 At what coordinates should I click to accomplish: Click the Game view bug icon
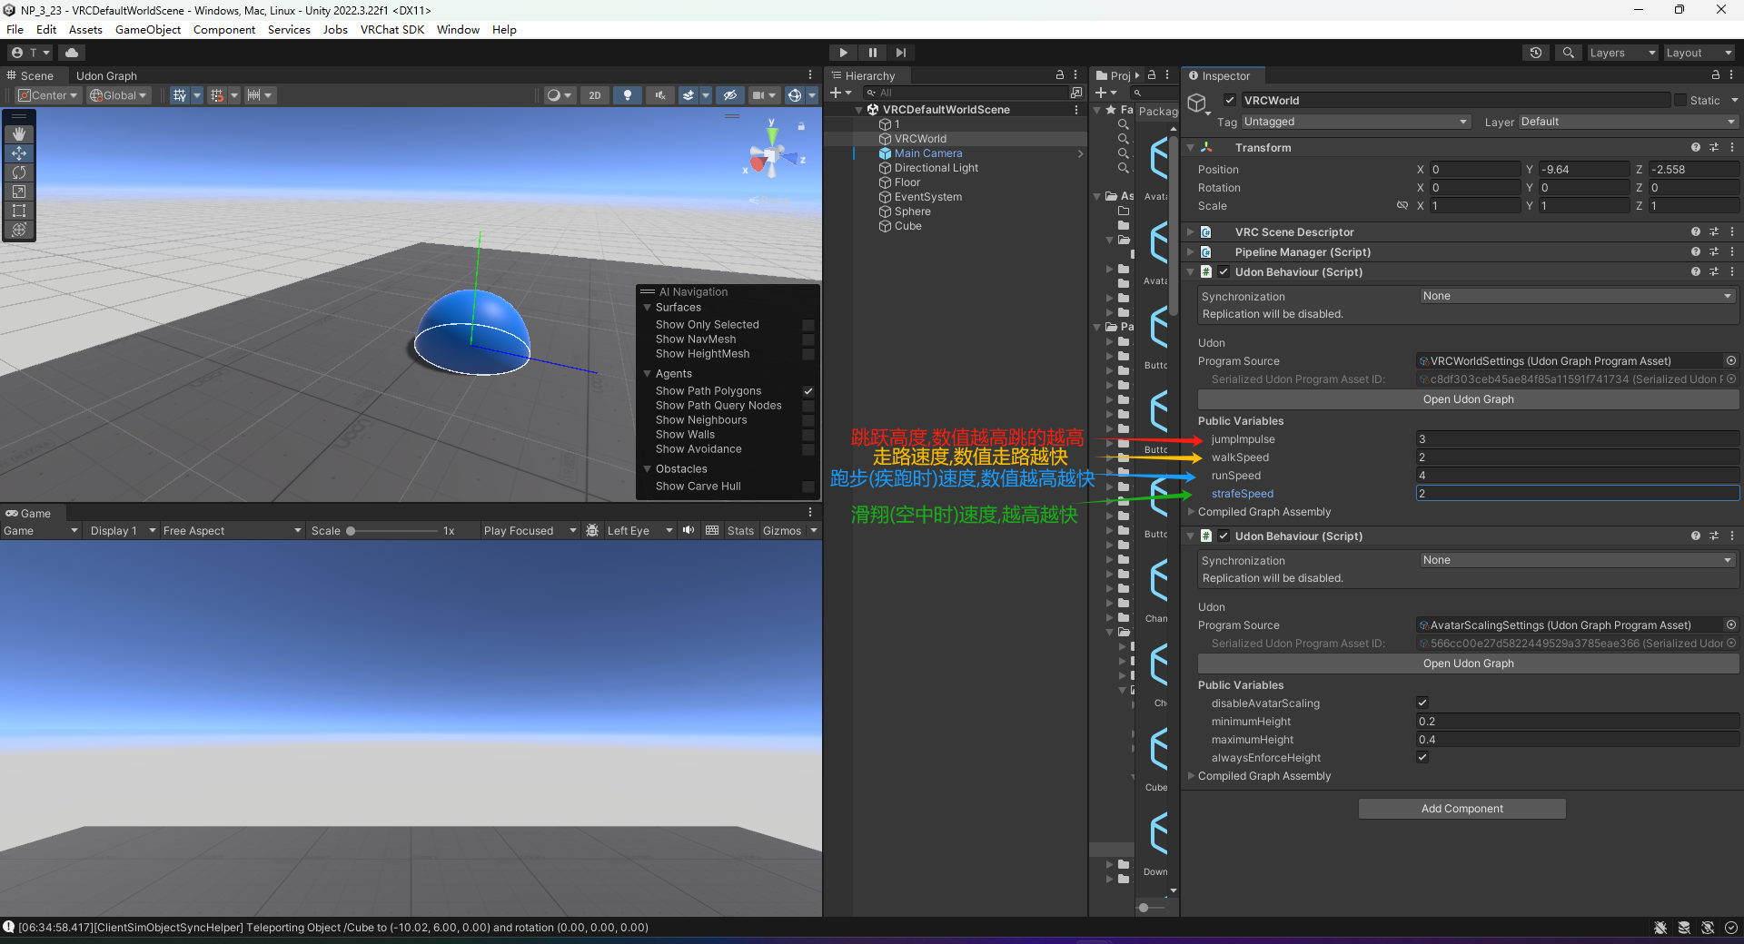592,531
